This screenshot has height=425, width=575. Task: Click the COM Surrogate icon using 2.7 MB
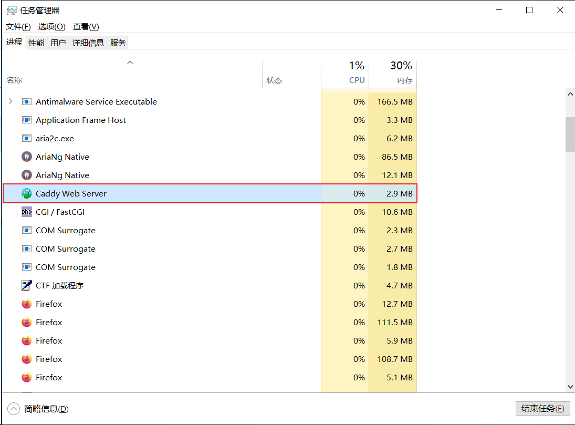coord(27,248)
